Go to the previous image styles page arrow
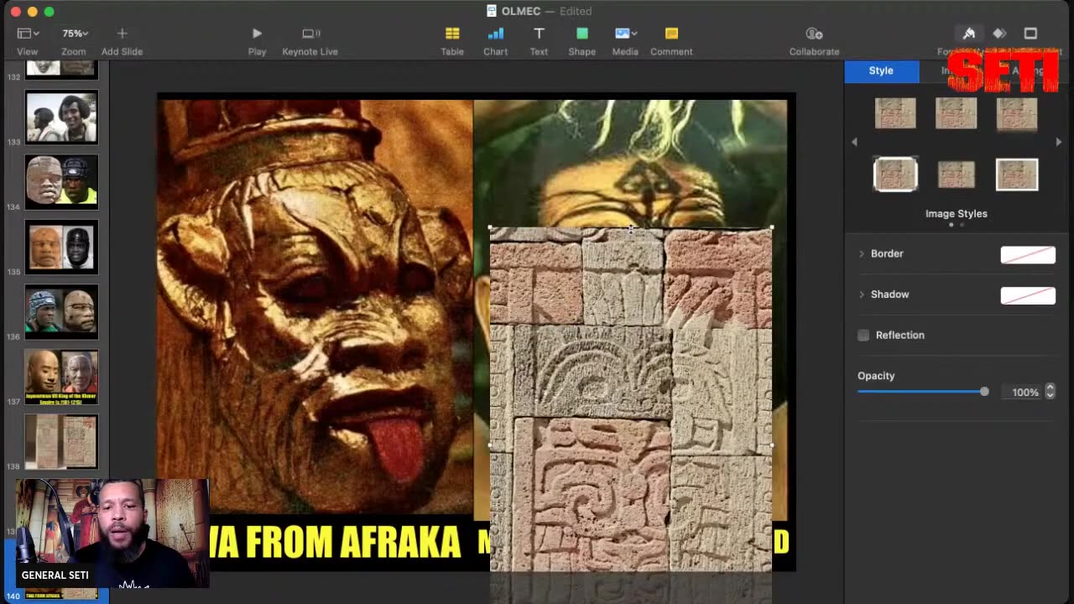 tap(854, 142)
